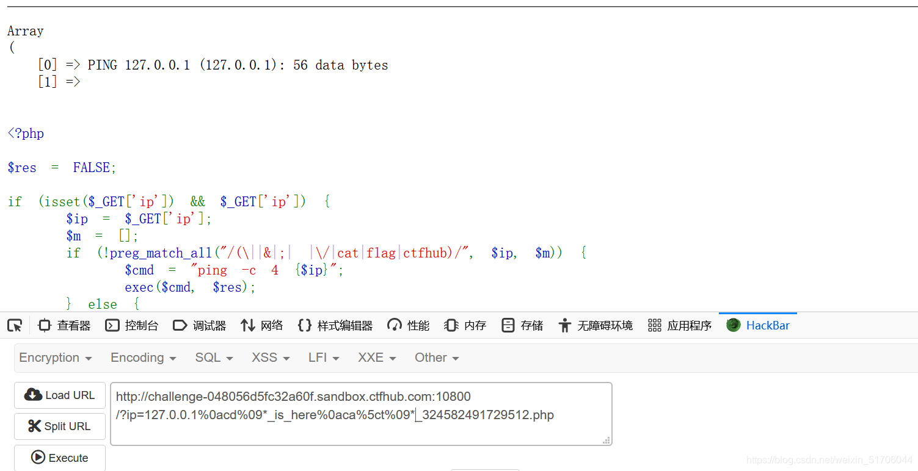Switch to the Network (网络) tab
Image resolution: width=918 pixels, height=471 pixels.
[x=262, y=326]
